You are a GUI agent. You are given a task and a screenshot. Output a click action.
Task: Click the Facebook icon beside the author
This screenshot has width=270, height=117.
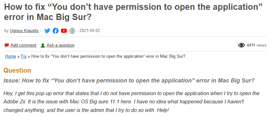[56, 31]
